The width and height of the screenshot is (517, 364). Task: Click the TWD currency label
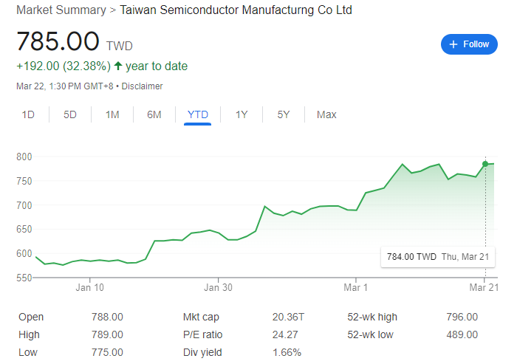click(120, 46)
